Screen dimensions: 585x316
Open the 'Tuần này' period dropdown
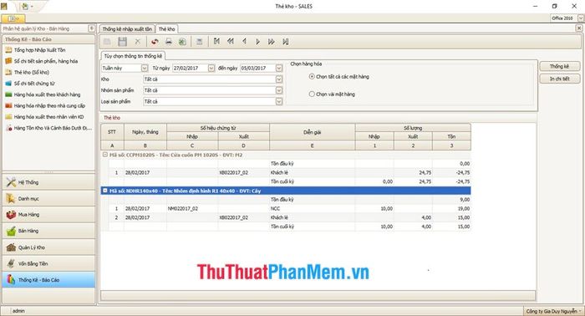pos(145,68)
